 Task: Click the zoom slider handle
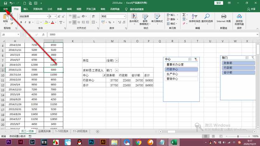[238, 136]
